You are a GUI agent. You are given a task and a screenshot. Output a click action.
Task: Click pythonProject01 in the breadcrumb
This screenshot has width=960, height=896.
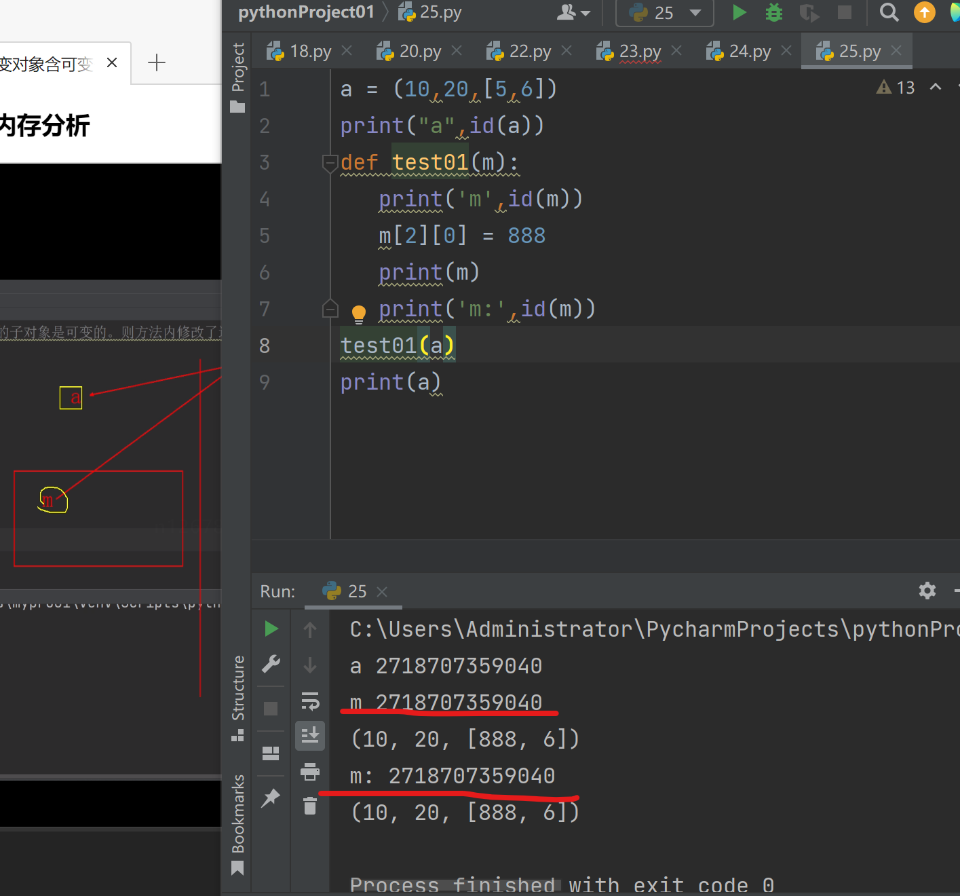[x=306, y=12]
